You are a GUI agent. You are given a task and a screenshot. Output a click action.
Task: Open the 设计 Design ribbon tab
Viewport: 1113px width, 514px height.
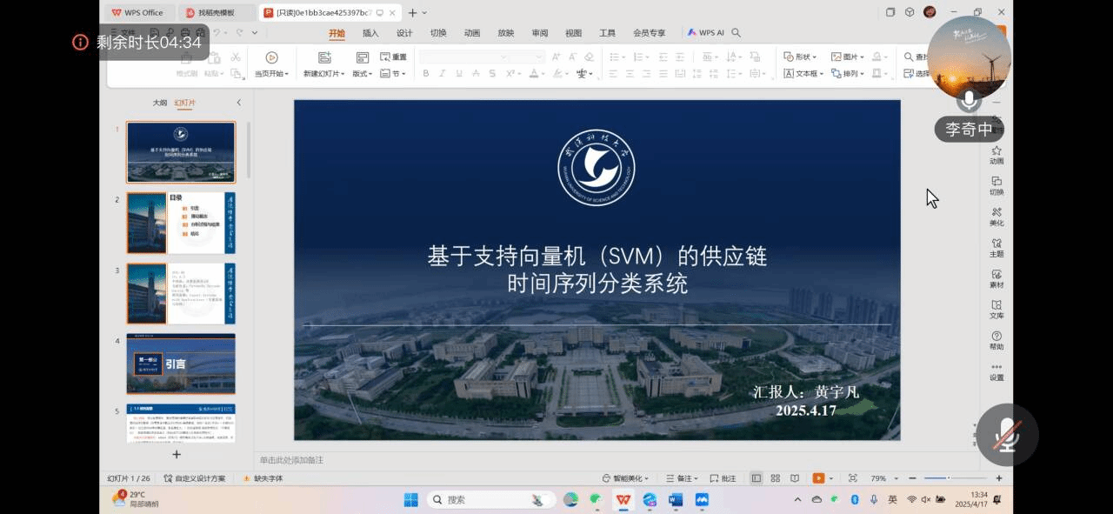[x=404, y=33]
